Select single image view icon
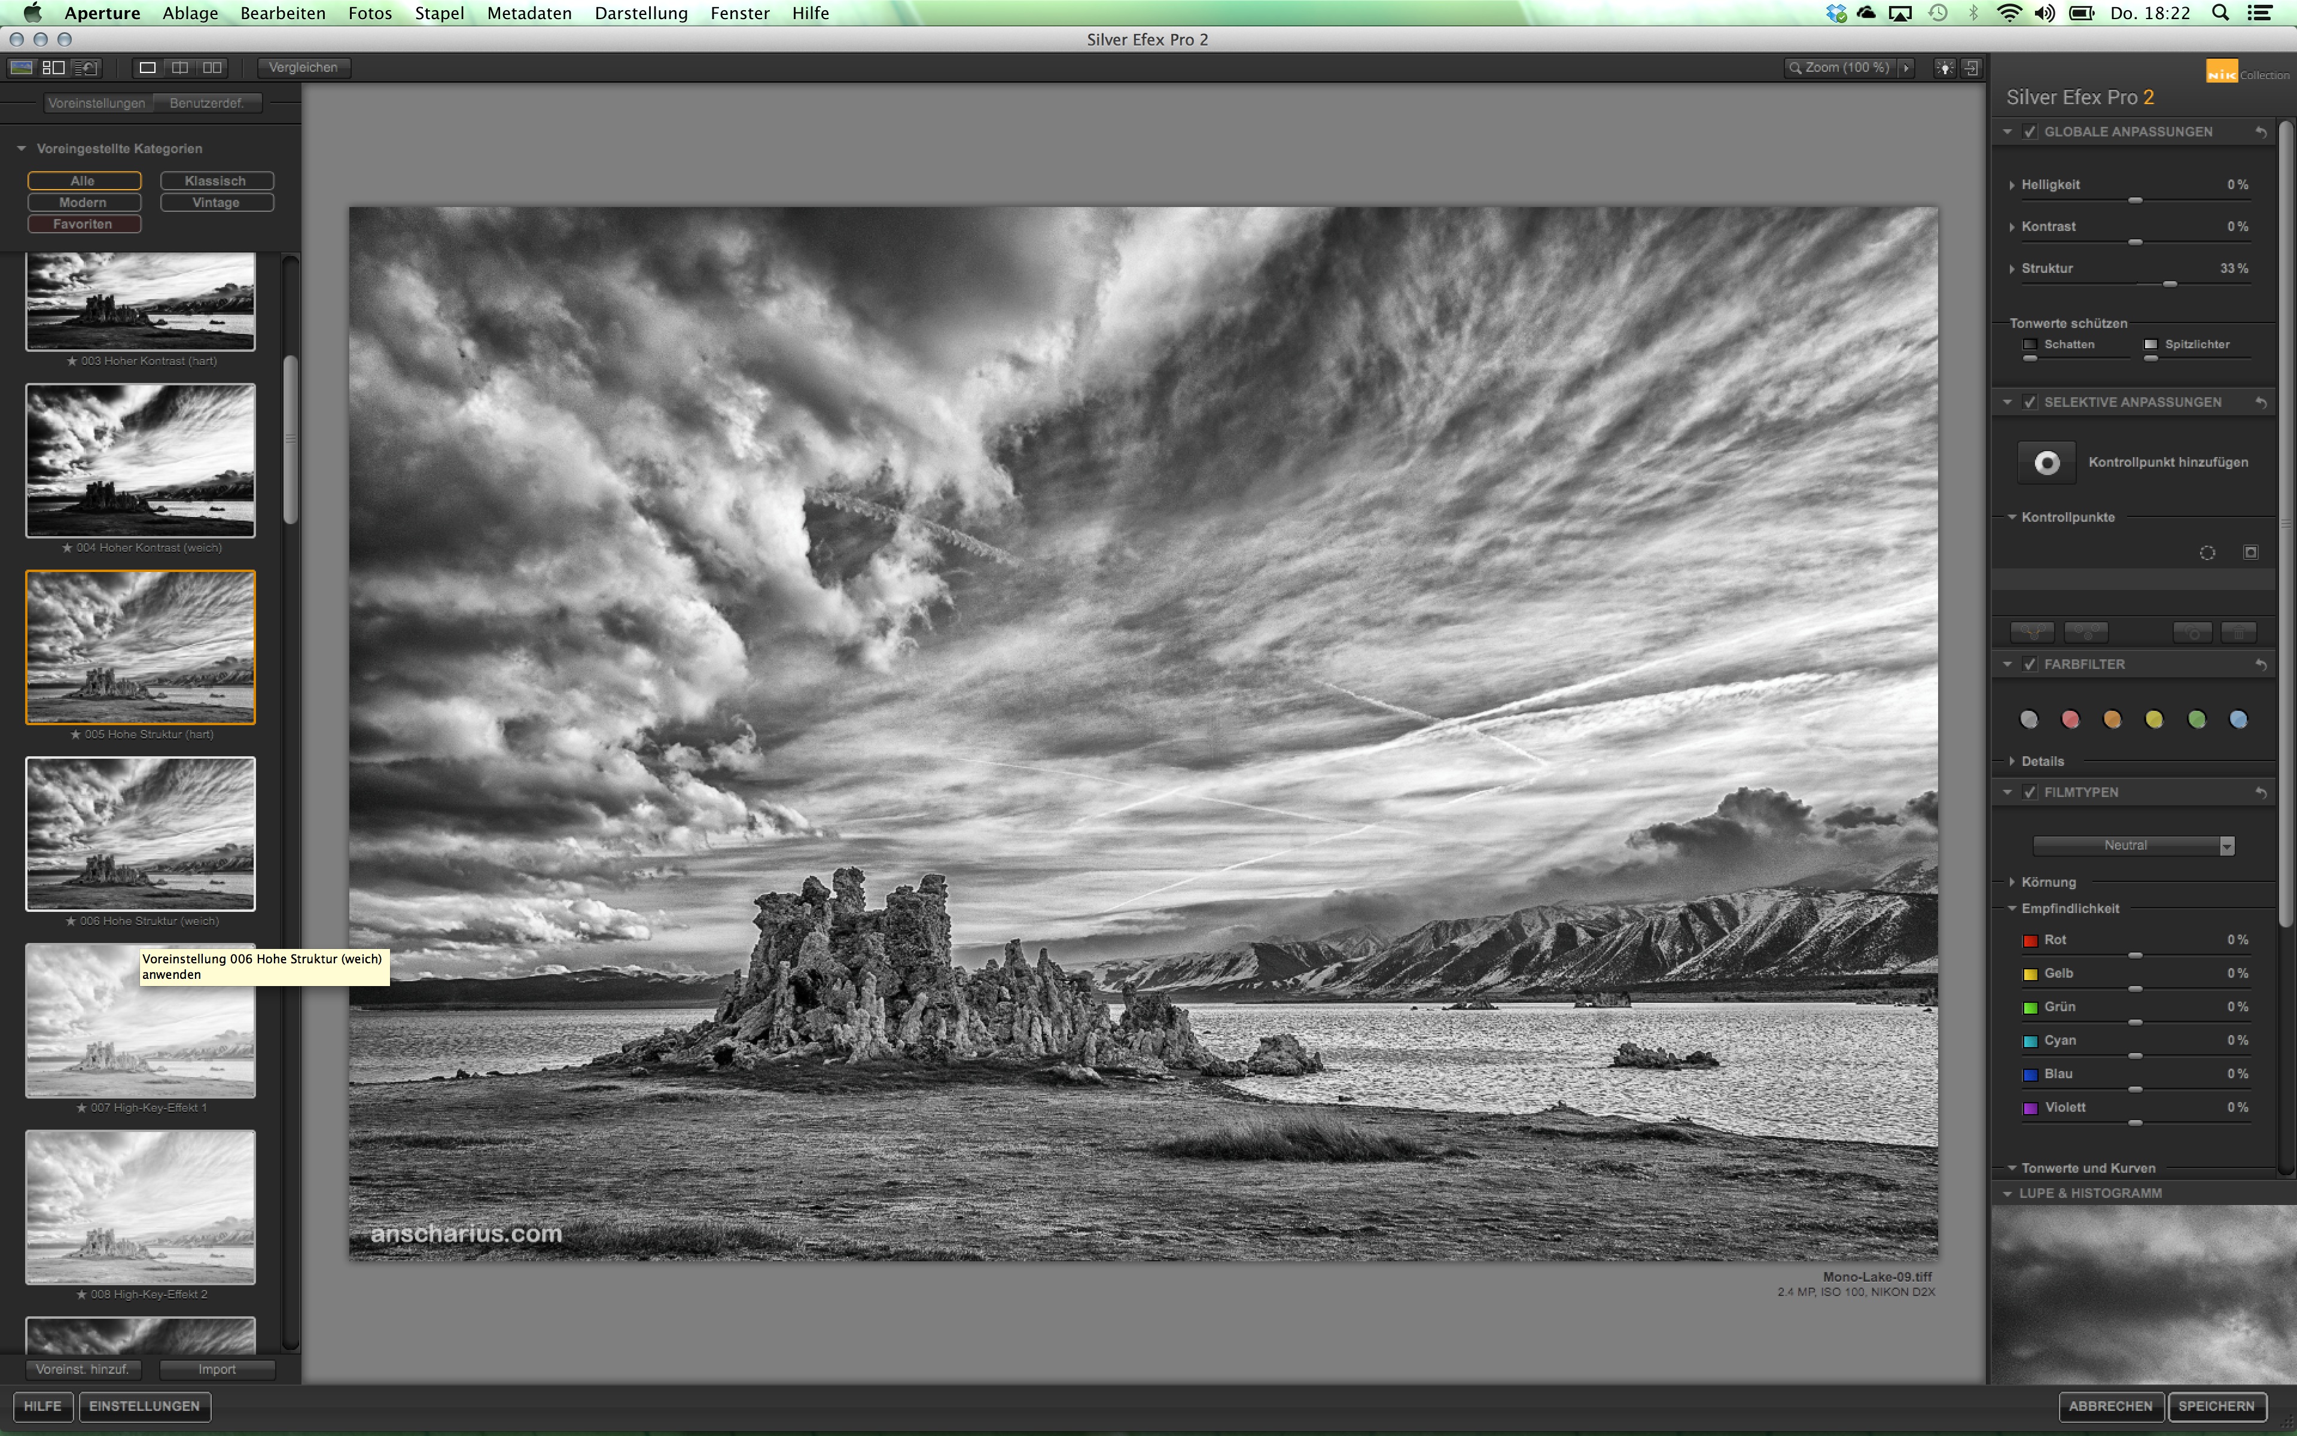 [147, 68]
